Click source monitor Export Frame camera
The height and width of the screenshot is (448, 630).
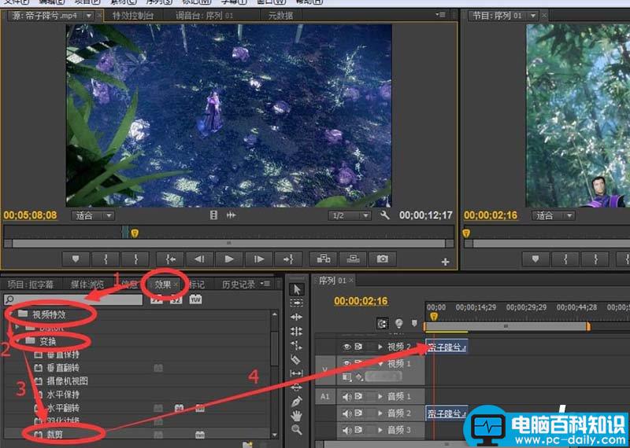383,259
